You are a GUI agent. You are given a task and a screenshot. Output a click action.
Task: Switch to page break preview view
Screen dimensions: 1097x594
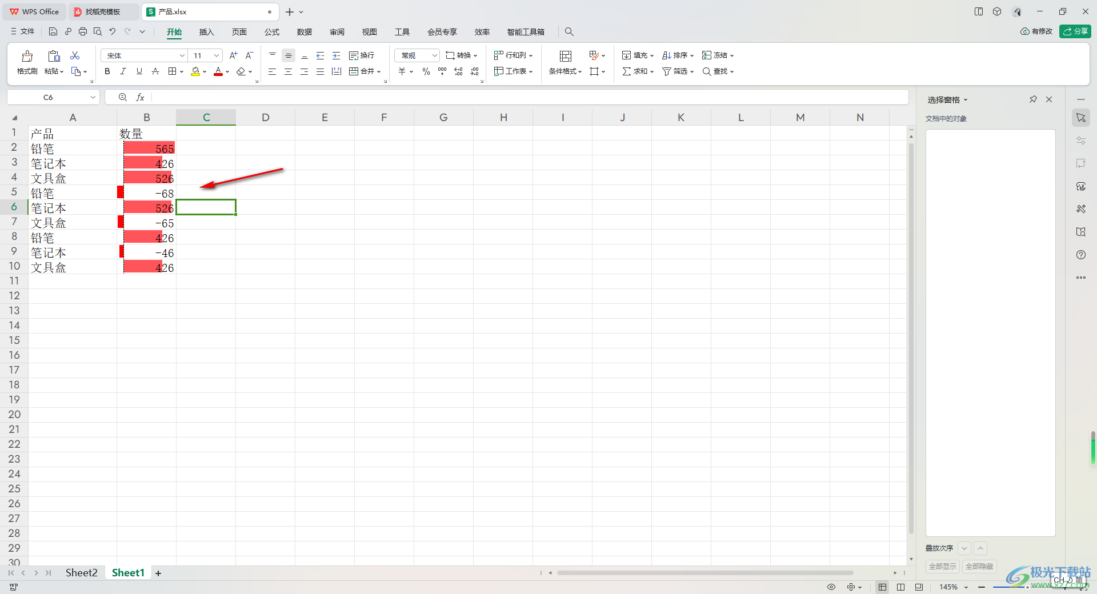(x=901, y=587)
